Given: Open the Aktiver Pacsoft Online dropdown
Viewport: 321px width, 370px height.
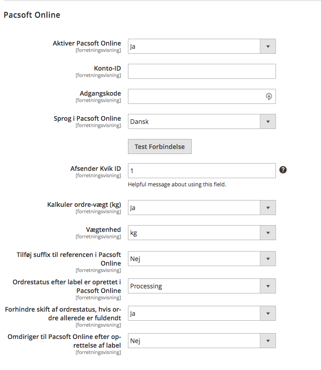Looking at the screenshot, I should 202,46.
